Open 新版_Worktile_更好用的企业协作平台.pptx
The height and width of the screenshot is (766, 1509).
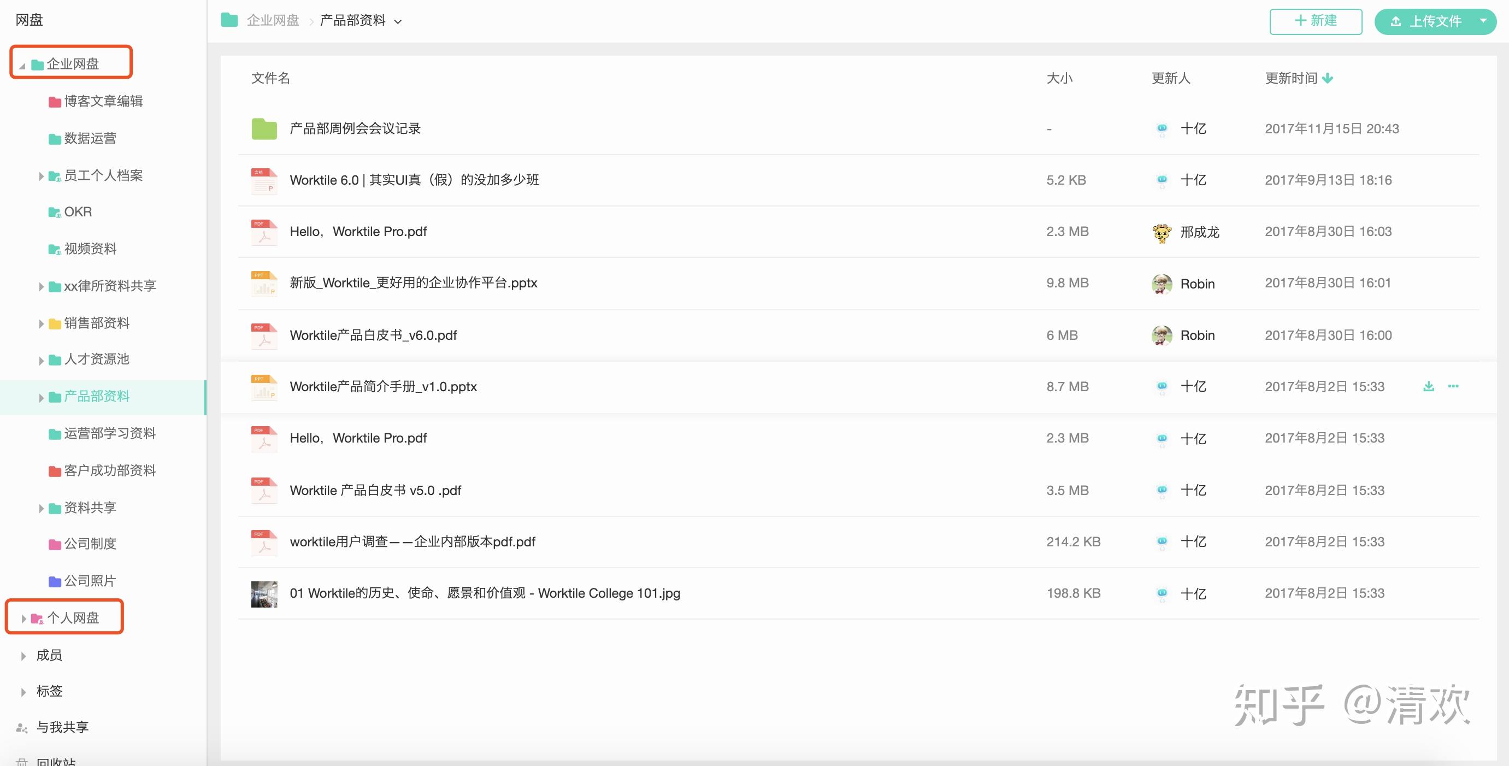(x=414, y=283)
